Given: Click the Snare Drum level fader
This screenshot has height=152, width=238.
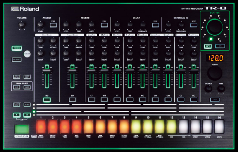Looking at the screenshot, I should pos(72,71).
